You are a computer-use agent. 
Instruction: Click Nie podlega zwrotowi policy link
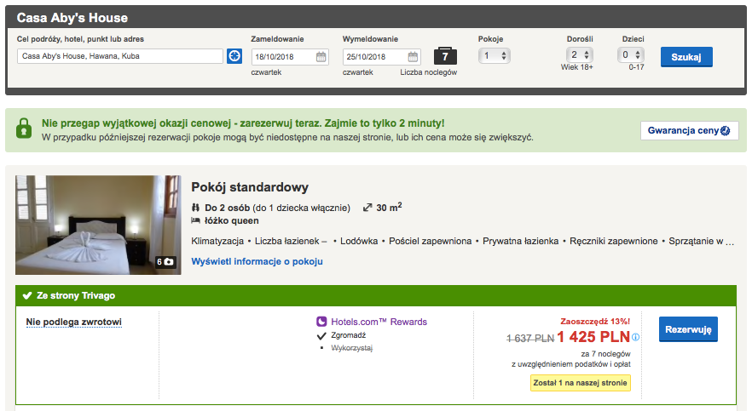tap(74, 322)
